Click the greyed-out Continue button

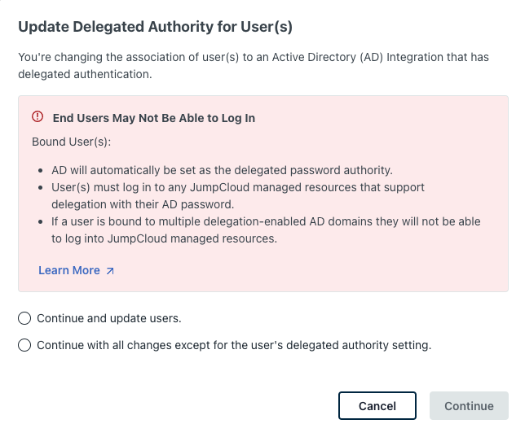click(x=469, y=405)
